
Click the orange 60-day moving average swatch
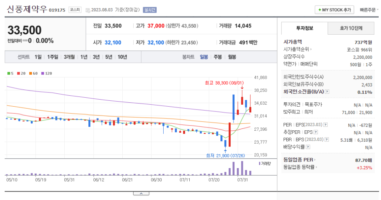[x=30, y=74]
